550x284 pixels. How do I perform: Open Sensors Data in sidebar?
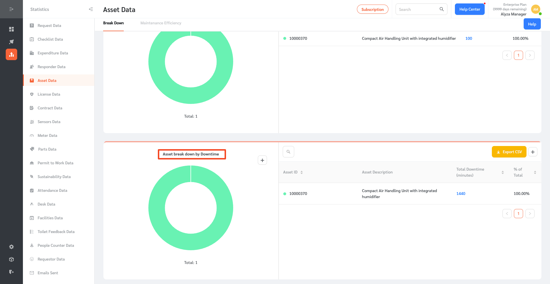pyautogui.click(x=58, y=122)
